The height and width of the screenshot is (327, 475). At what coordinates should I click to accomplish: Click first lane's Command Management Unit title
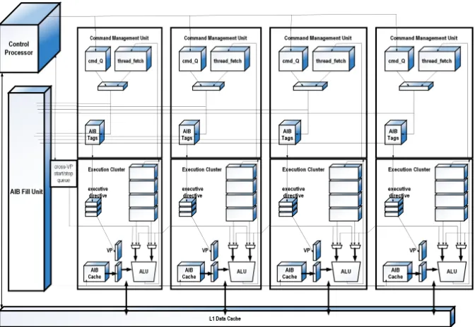click(119, 38)
